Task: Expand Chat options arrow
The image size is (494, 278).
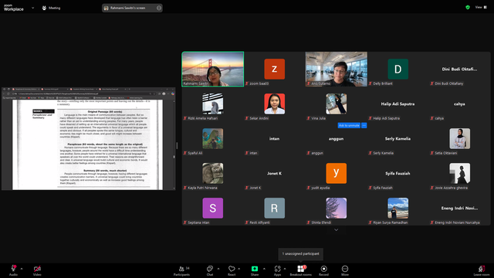Action: [218, 269]
